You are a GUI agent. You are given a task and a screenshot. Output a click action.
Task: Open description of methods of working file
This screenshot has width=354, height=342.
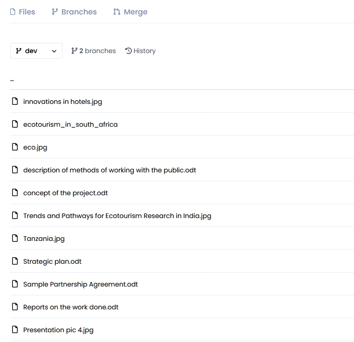[109, 170]
